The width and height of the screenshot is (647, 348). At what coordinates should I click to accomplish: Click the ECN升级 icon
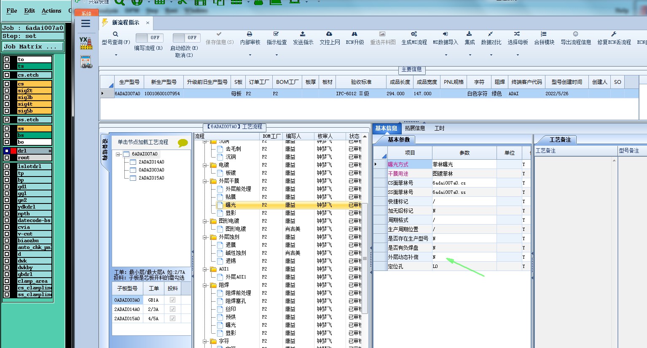[354, 34]
